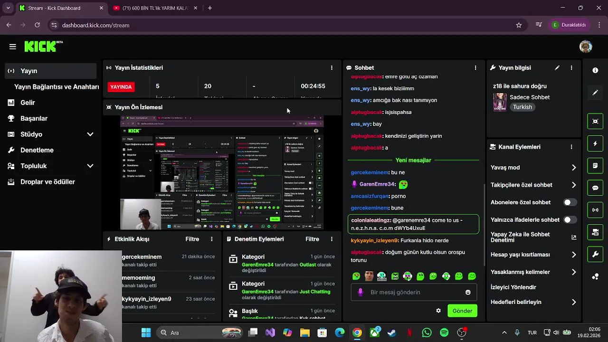This screenshot has height=342, width=608.
Task: Open Steam from the taskbar
Action: point(392,332)
